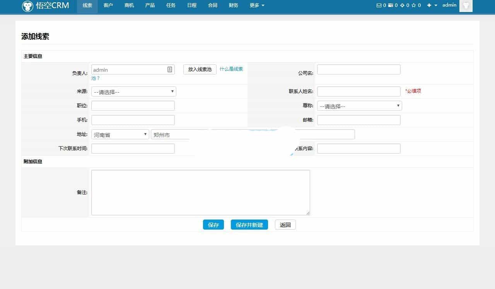Image resolution: width=495 pixels, height=289 pixels.
Task: Focus the 邮箱 input field
Action: tap(359, 120)
